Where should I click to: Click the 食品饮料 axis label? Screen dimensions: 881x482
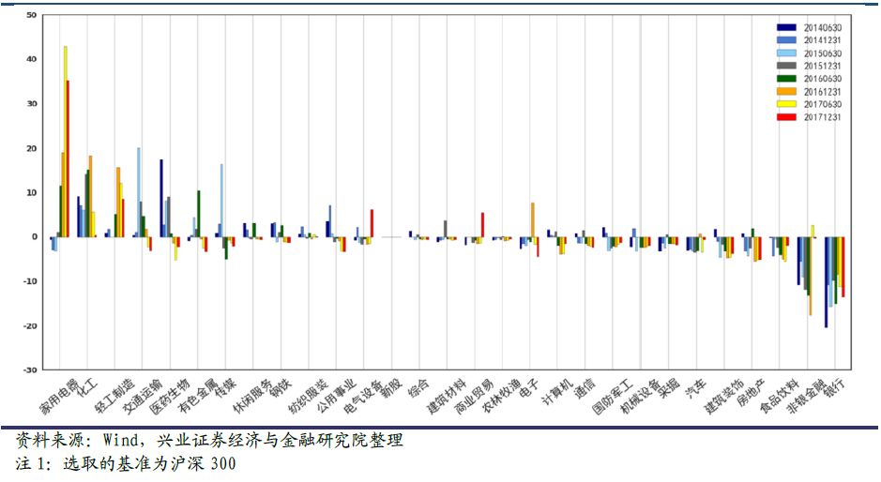coord(780,396)
